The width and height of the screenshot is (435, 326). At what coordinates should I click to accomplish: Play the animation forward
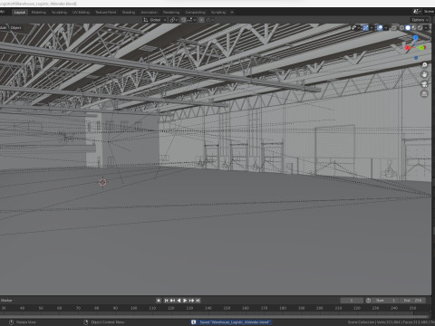185,301
